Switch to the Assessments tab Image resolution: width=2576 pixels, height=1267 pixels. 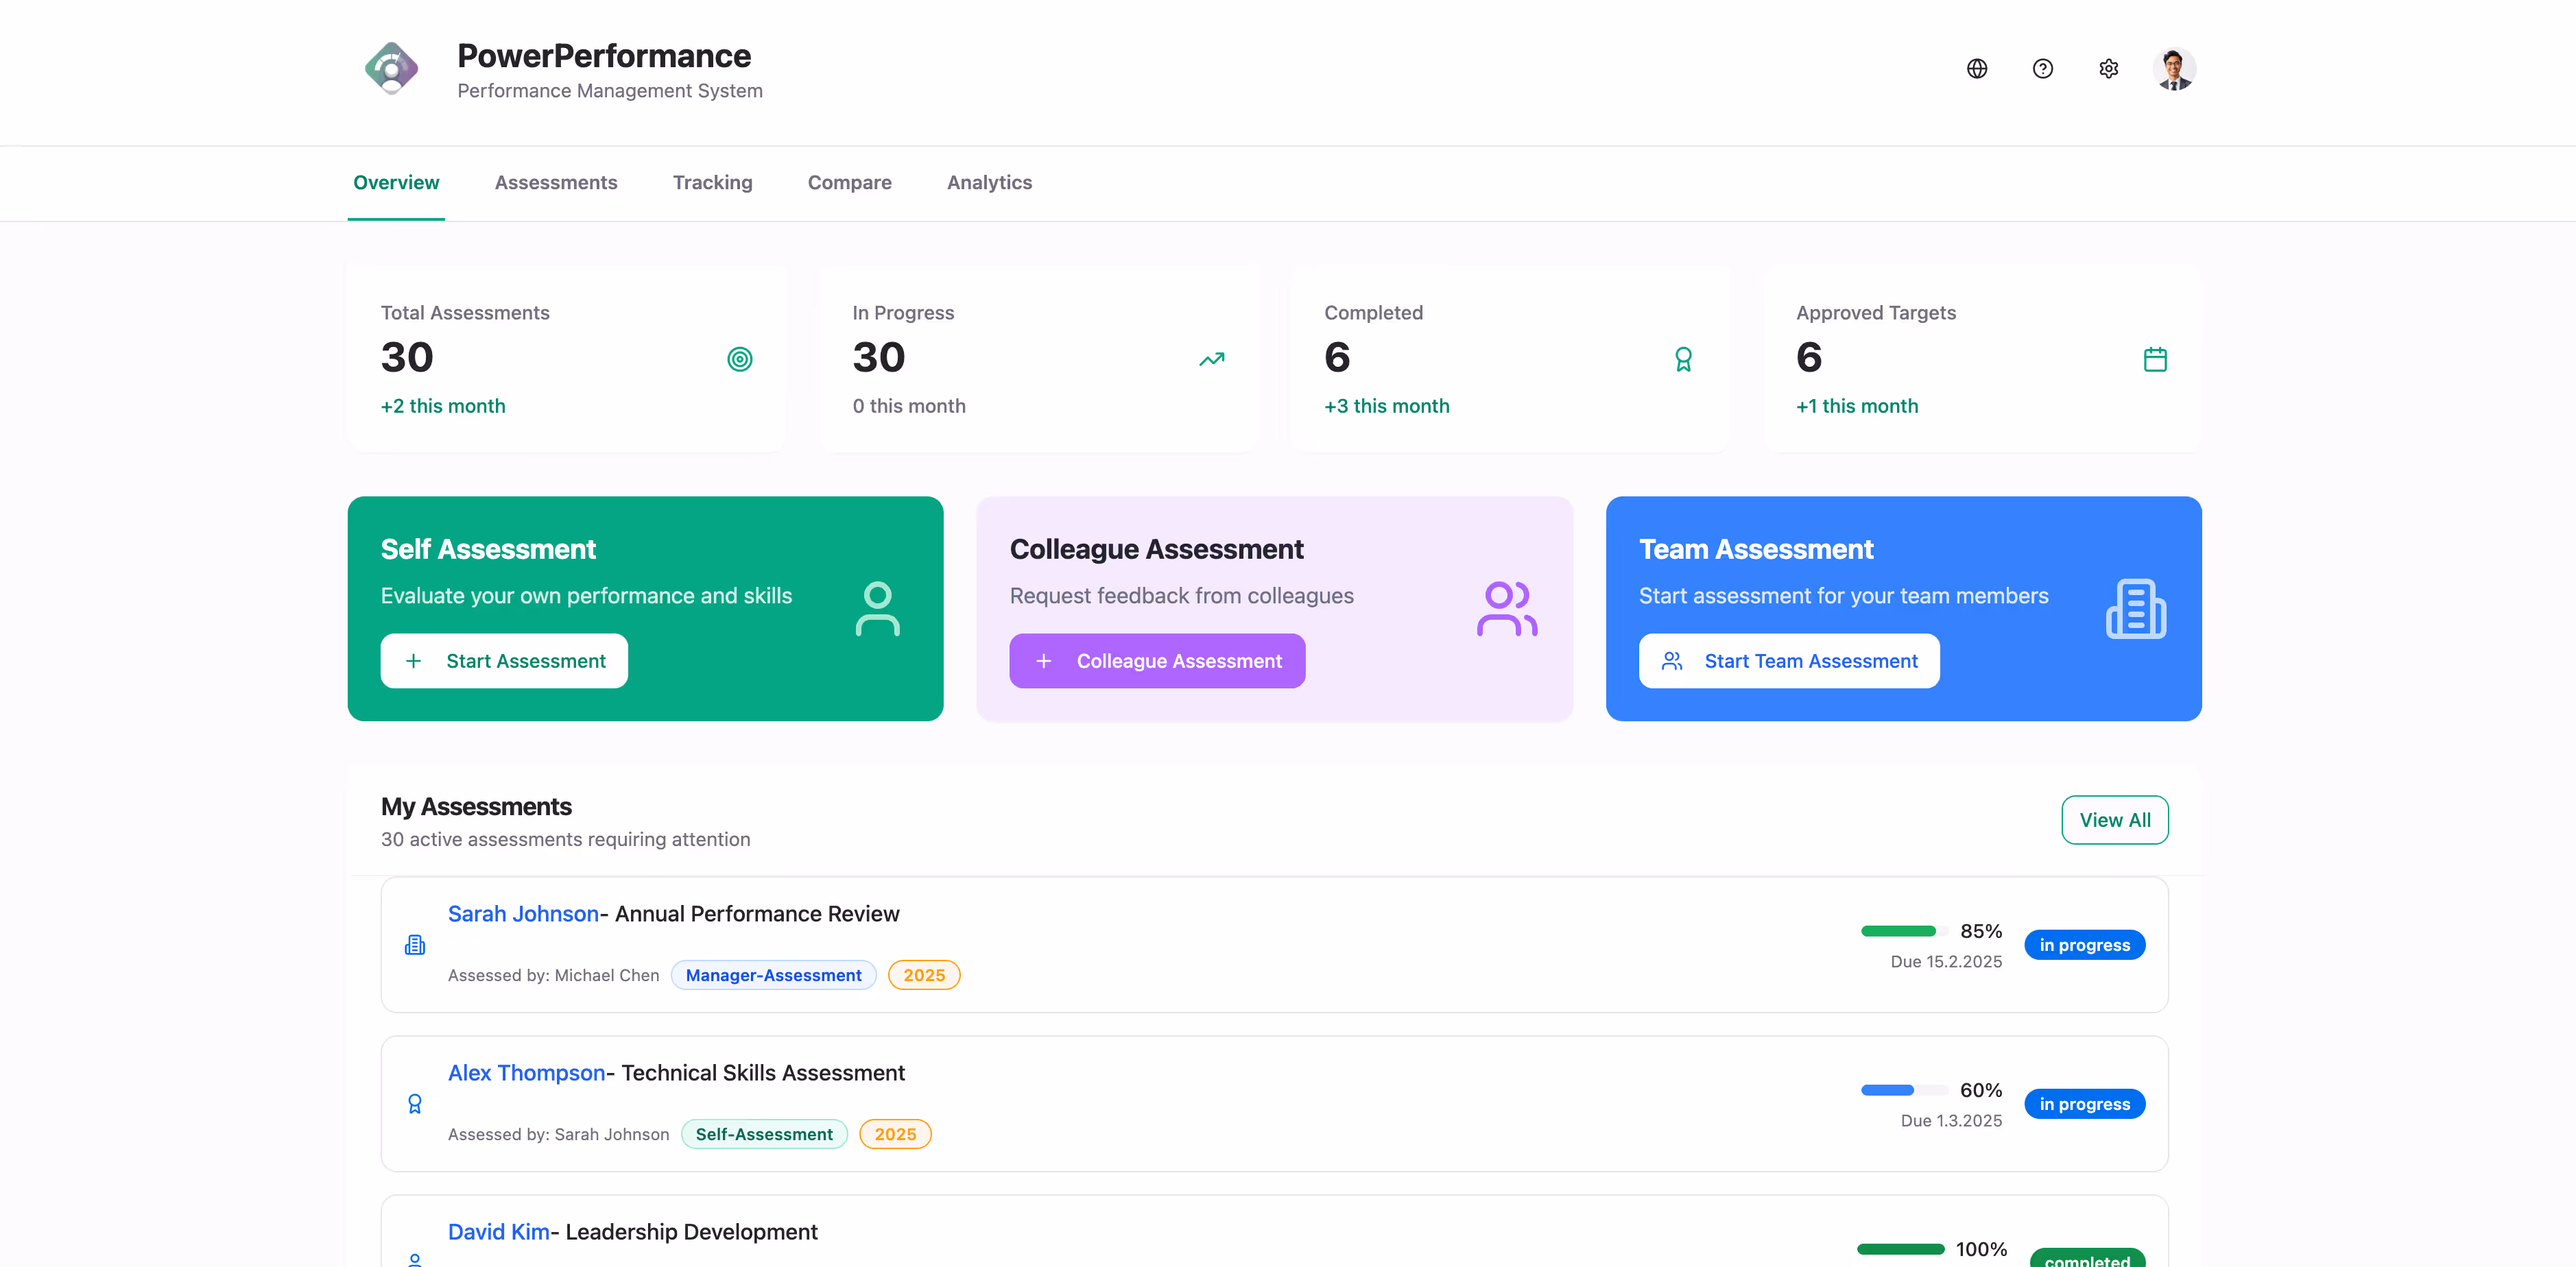(555, 183)
